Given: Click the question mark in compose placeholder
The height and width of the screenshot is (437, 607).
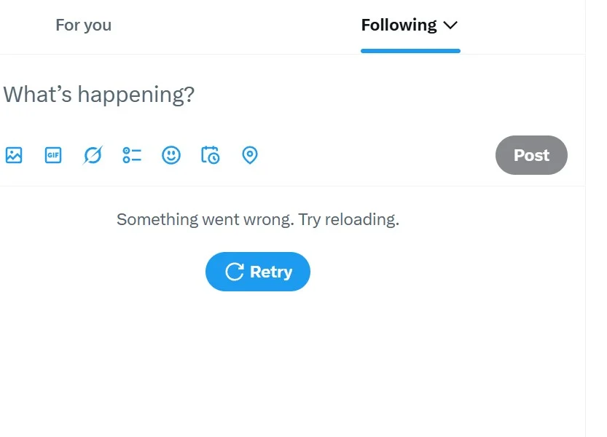Looking at the screenshot, I should pyautogui.click(x=189, y=95).
